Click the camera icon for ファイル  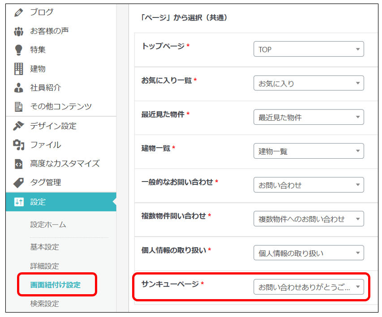click(18, 145)
